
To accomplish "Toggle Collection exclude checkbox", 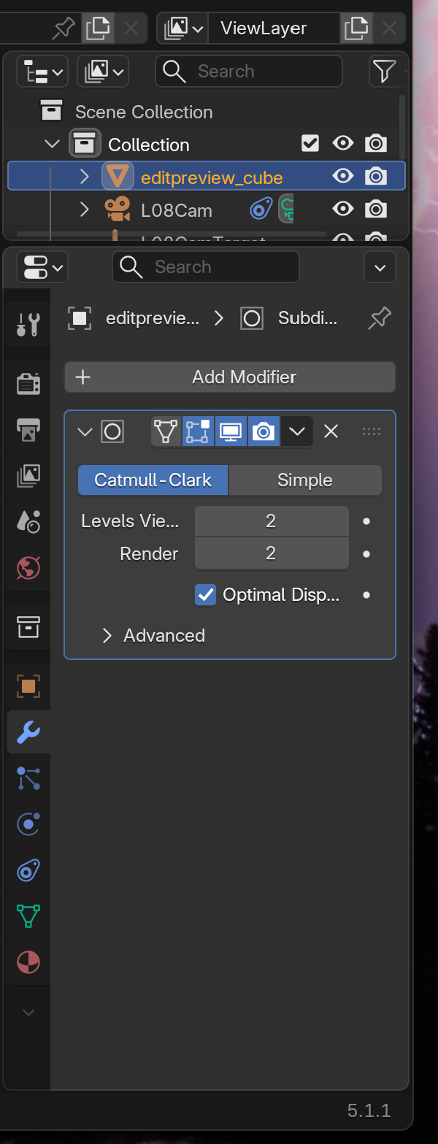I will point(310,143).
